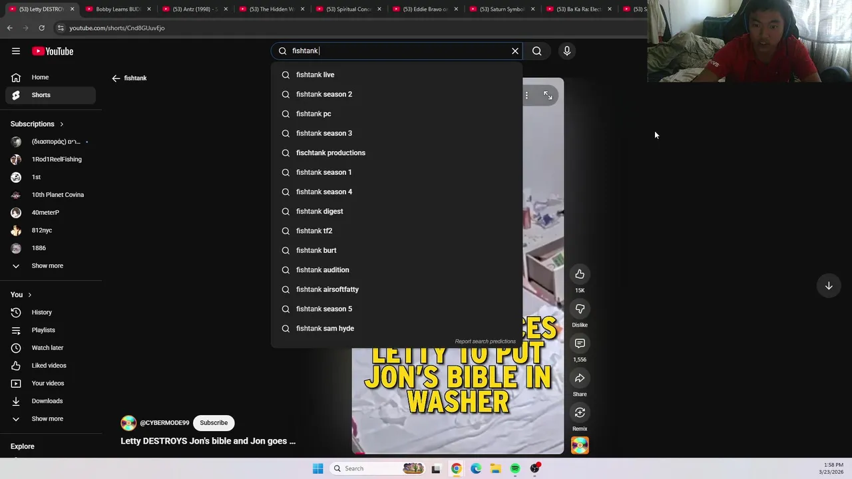Open the 1886 subscription channel
Image resolution: width=852 pixels, height=479 pixels.
51,248
